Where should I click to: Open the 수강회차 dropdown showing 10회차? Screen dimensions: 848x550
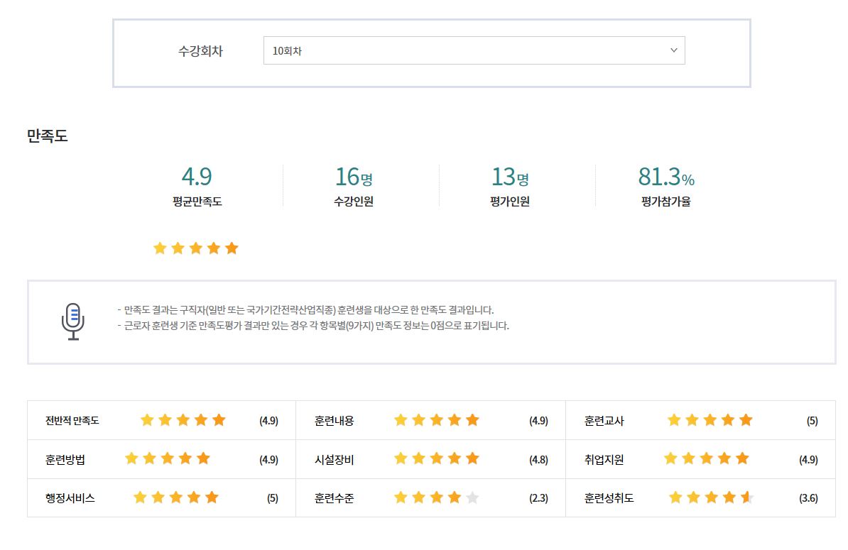(474, 51)
